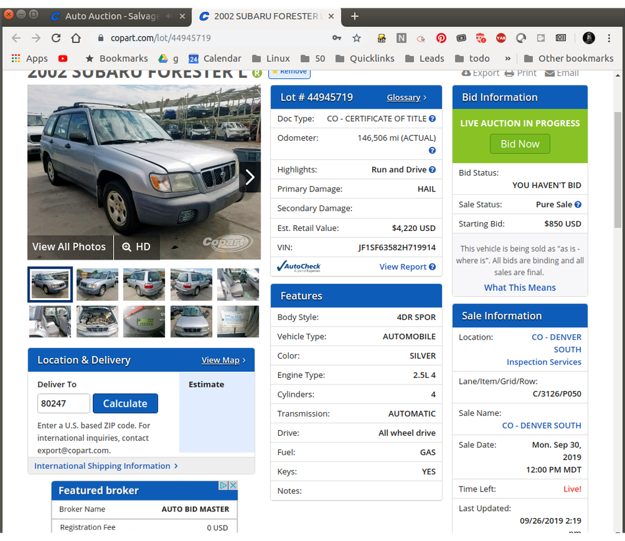Click View Report link
The width and height of the screenshot is (625, 541).
(x=403, y=267)
